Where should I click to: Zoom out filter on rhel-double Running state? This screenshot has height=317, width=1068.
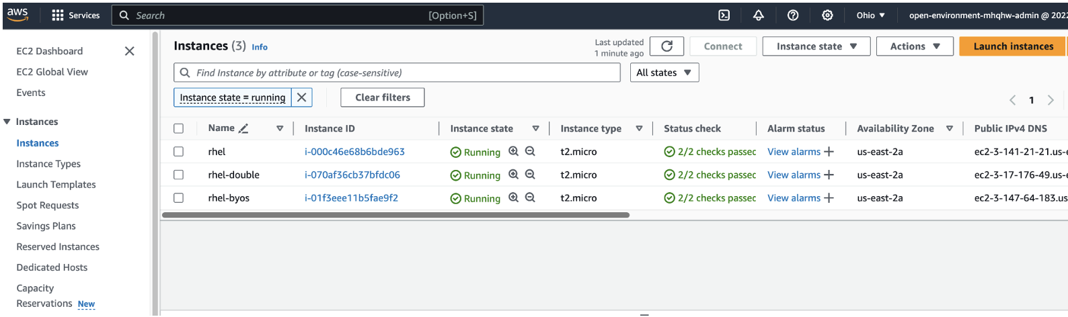pos(530,175)
